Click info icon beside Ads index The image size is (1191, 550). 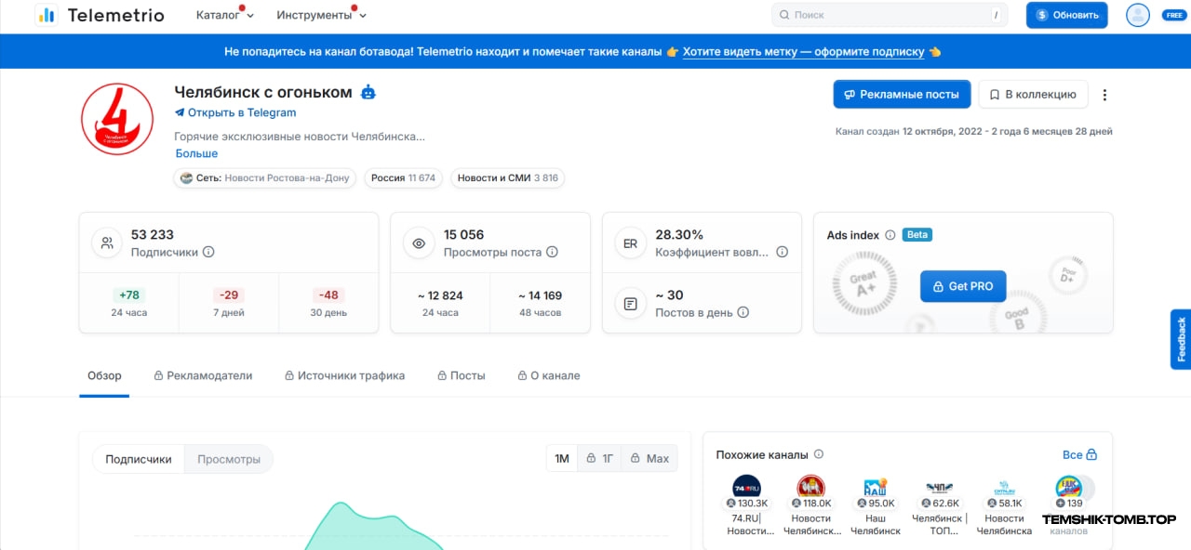890,235
